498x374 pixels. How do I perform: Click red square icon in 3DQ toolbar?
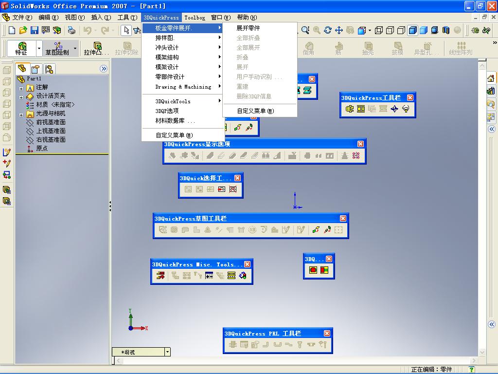tap(313, 270)
